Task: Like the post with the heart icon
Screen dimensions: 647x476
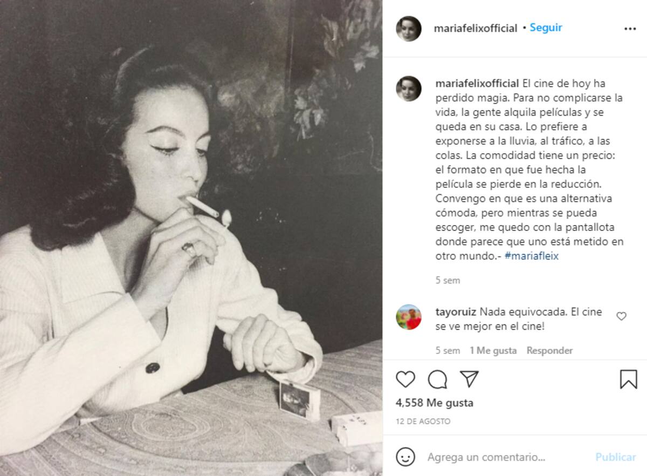Action: pos(405,379)
